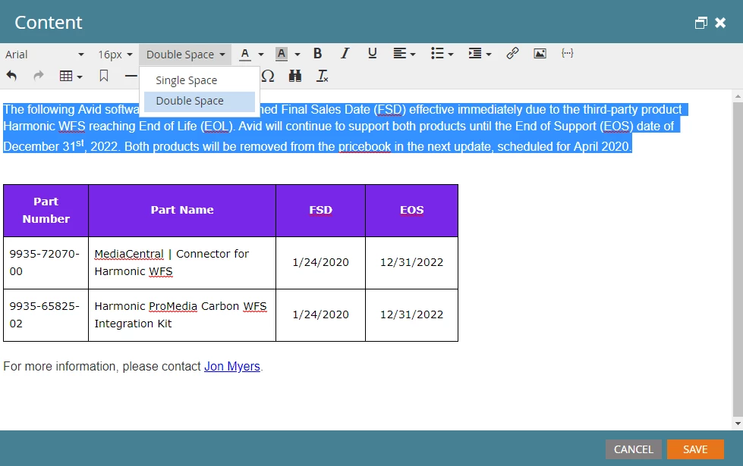Click the background color A icon
Viewport: 743px width, 466px height.
tap(282, 54)
